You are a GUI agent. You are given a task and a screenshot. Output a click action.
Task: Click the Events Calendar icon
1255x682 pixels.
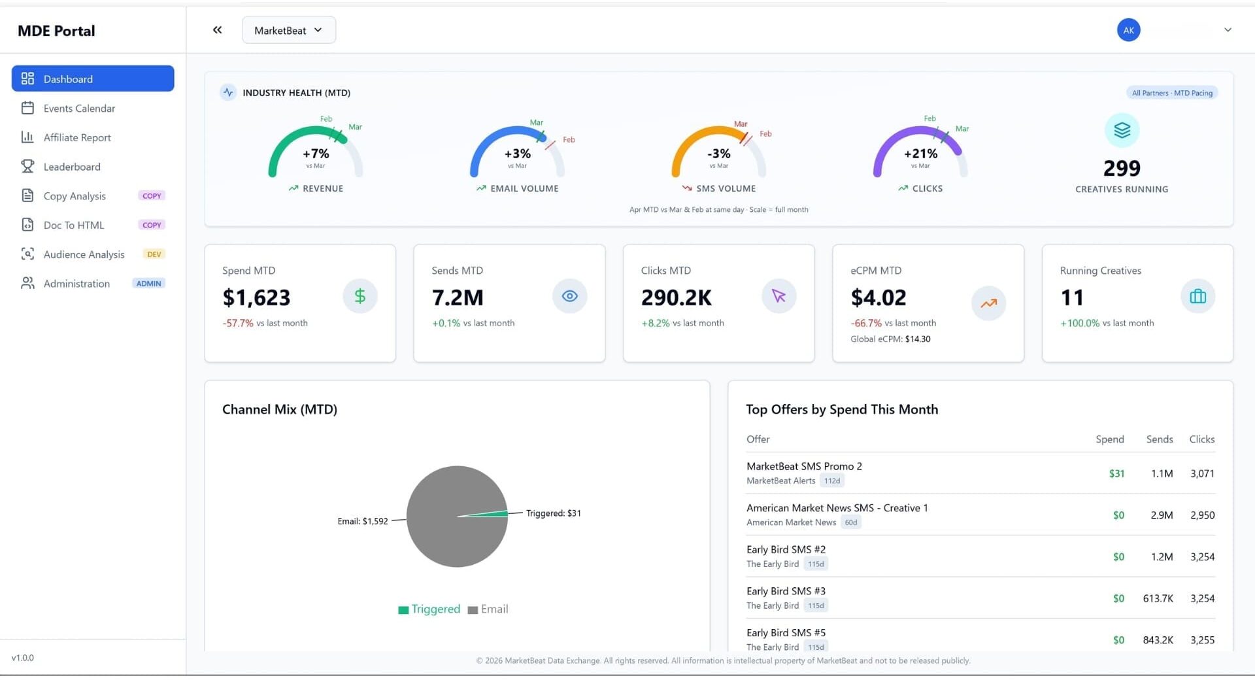pos(27,108)
